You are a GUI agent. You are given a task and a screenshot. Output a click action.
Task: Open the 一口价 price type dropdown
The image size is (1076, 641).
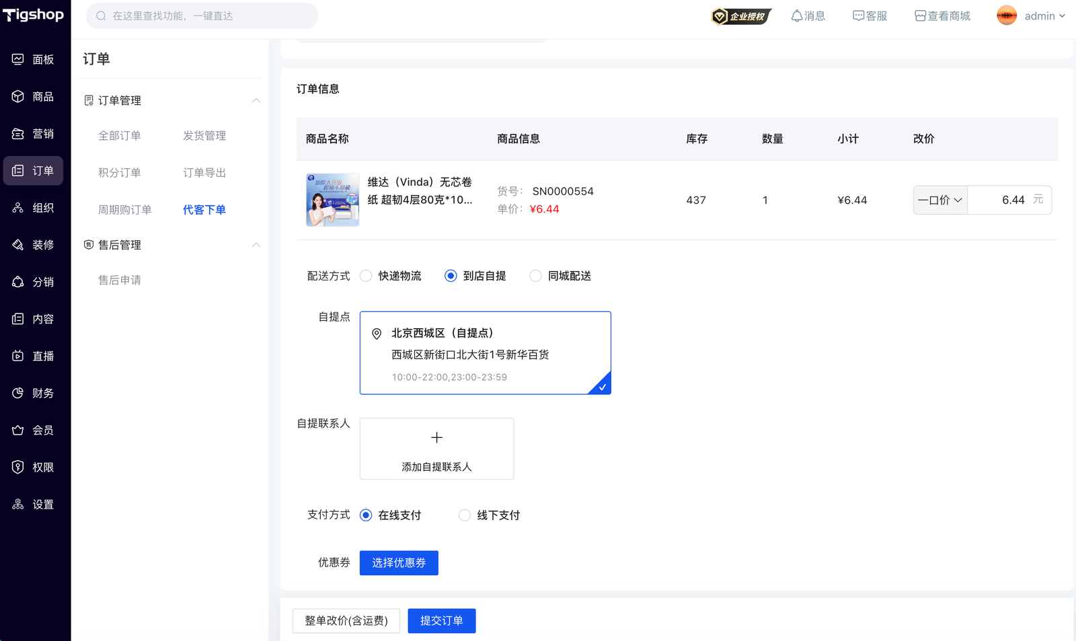(x=940, y=200)
